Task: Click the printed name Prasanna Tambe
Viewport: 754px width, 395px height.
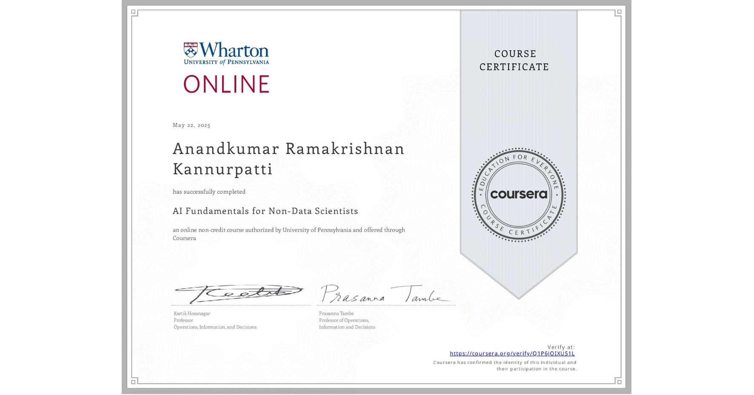Action: pyautogui.click(x=336, y=314)
